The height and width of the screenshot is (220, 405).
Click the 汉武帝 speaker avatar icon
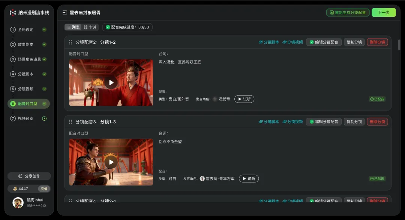[215, 99]
